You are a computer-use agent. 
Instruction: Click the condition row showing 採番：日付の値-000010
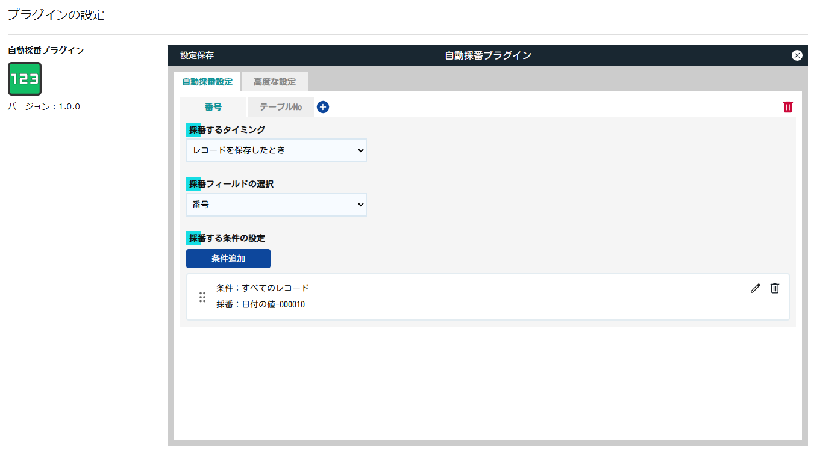pos(261,304)
